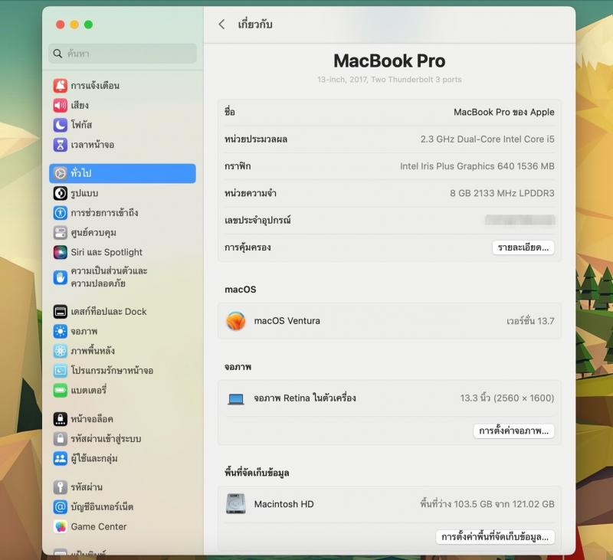Open storage settings with การตั้งค่าพื้นที่จัดเก็บข้อมูล... button

tap(495, 537)
